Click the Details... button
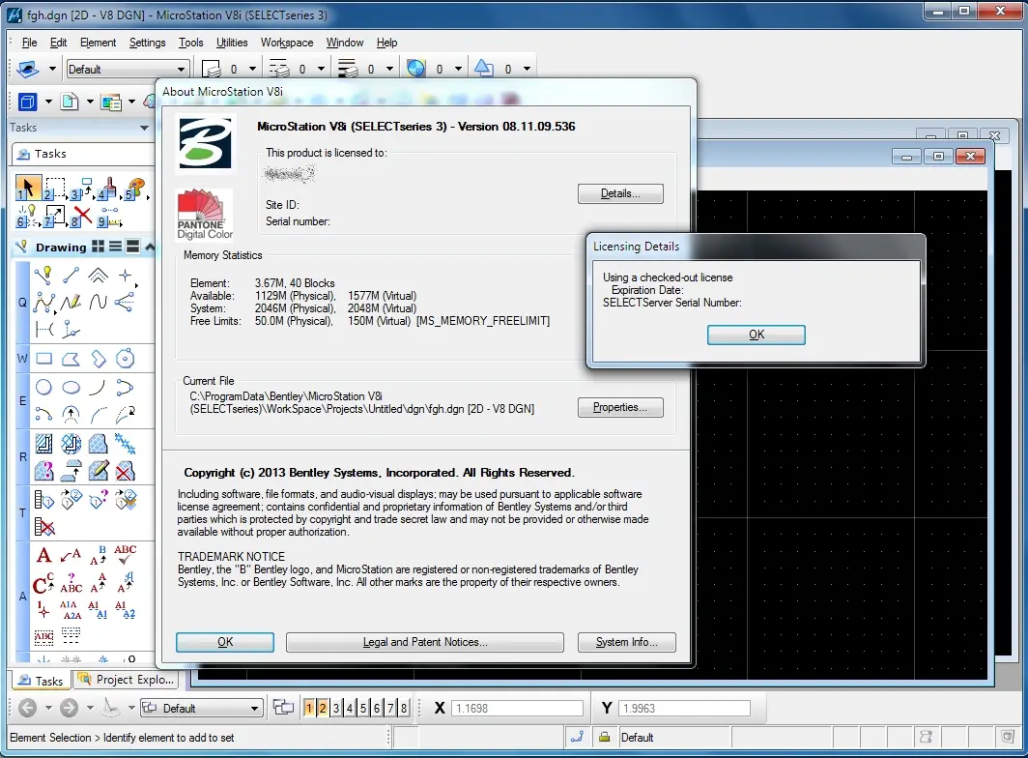Screen dimensions: 1028x758 point(620,193)
